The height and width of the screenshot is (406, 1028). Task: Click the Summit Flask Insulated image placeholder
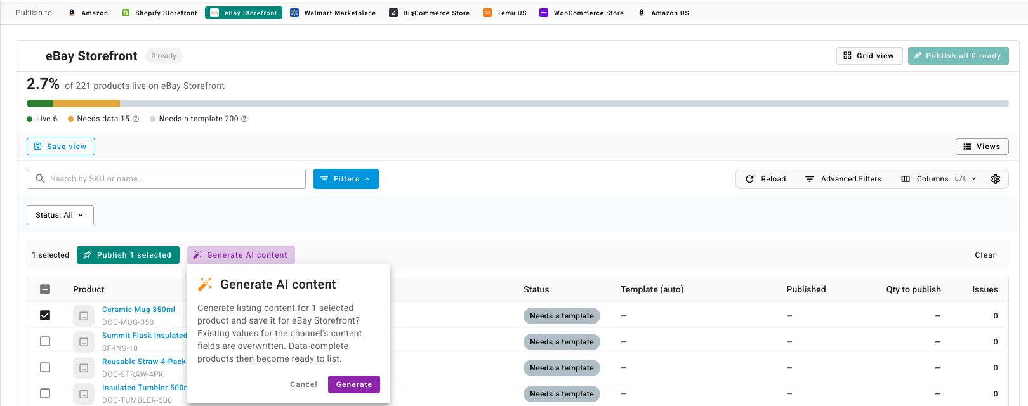pos(83,342)
